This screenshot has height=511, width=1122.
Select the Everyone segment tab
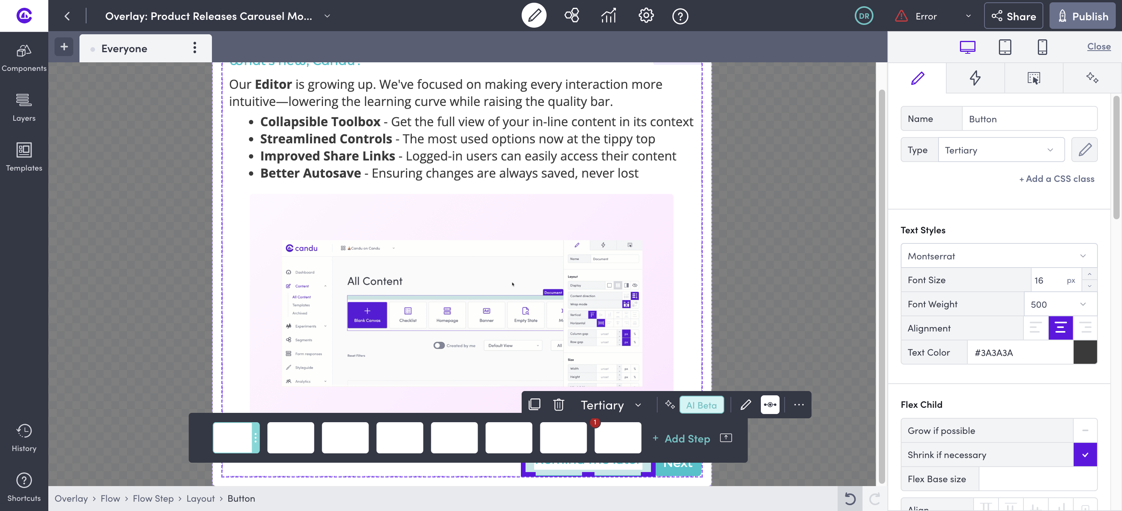(x=125, y=49)
